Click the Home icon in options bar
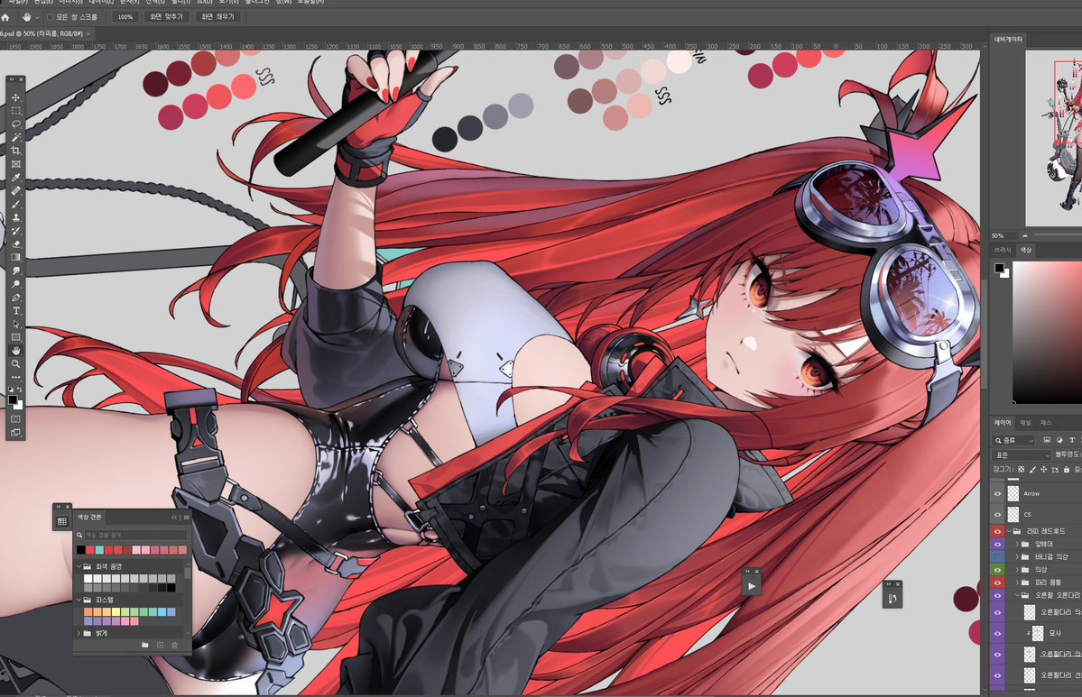The image size is (1082, 697). click(x=5, y=17)
